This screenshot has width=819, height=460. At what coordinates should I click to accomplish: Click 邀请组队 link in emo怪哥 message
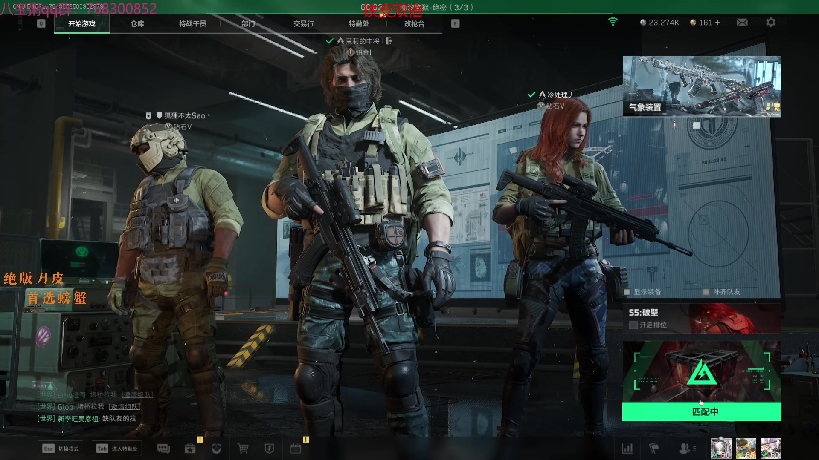click(137, 395)
